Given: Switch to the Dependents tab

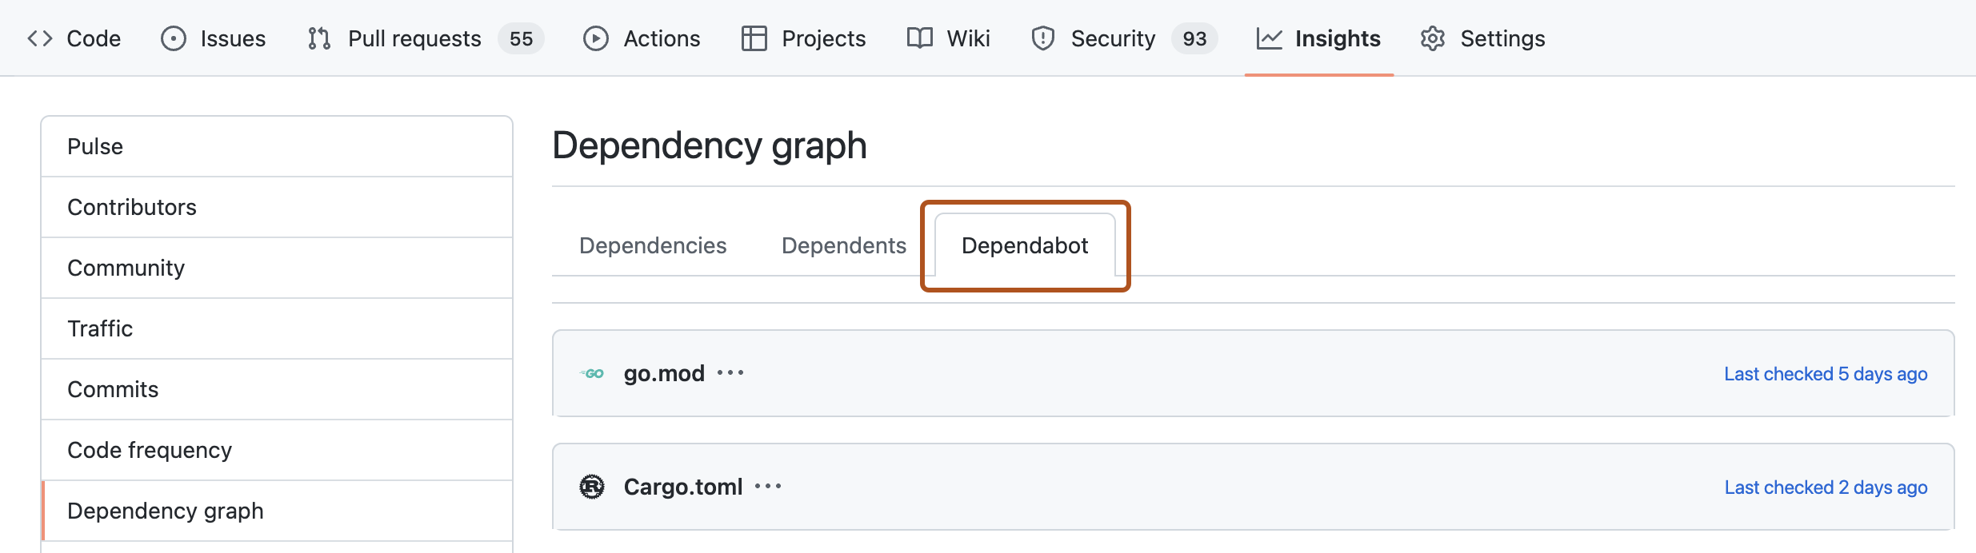Looking at the screenshot, I should [843, 245].
